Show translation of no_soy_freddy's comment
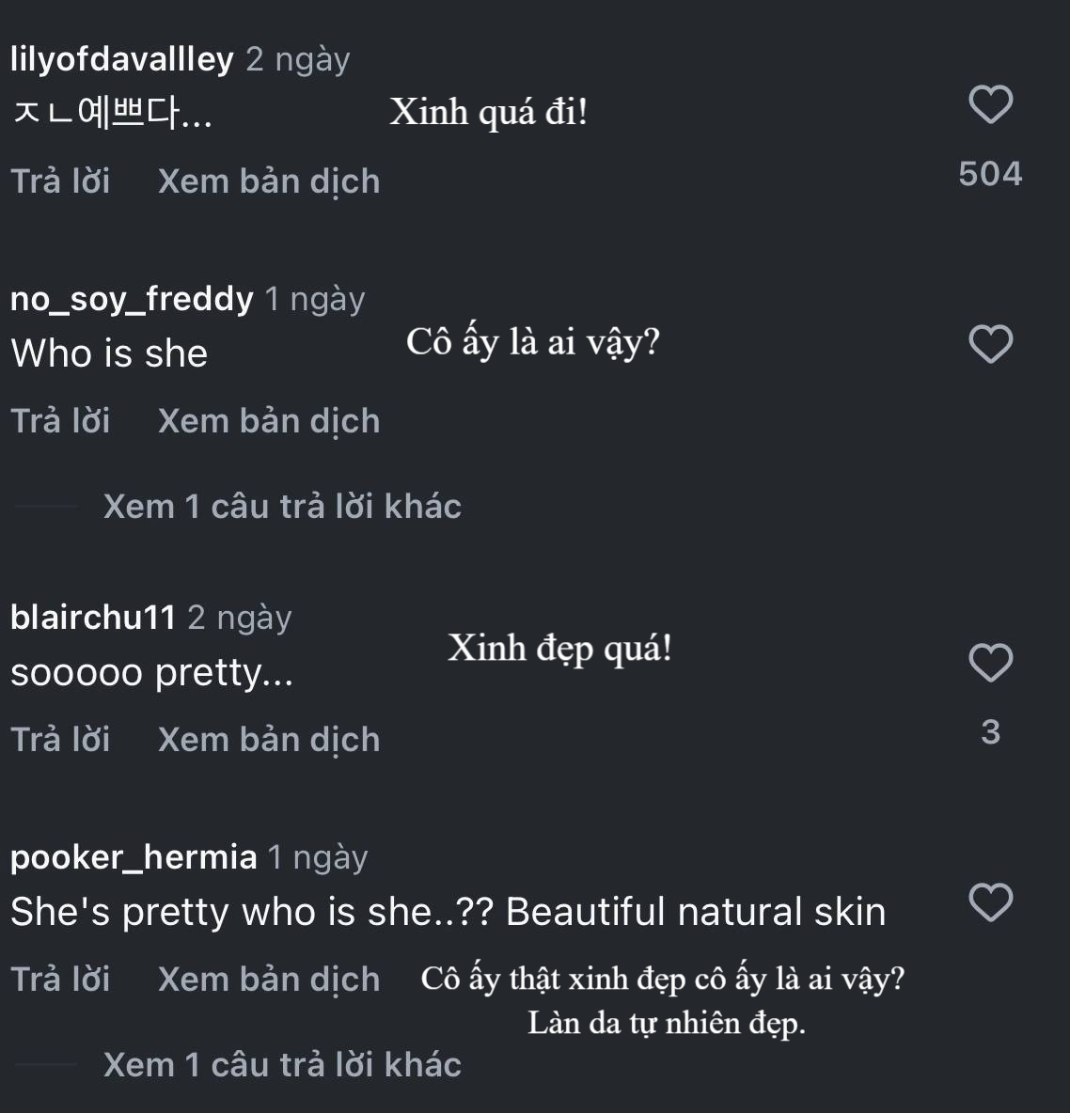Image resolution: width=1070 pixels, height=1113 pixels. pyautogui.click(x=269, y=420)
